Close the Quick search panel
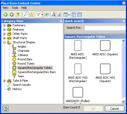127x114 pixels. (x=124, y=21)
